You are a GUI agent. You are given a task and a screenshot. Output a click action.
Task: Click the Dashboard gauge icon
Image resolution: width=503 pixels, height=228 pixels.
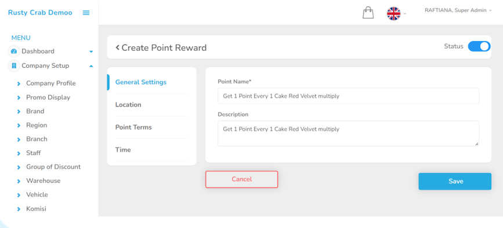click(x=14, y=51)
